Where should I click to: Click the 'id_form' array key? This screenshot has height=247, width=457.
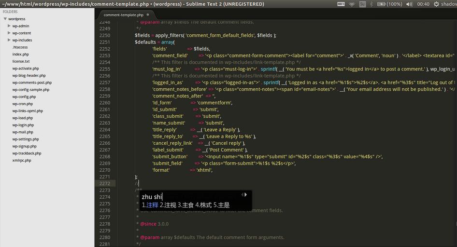162,103
